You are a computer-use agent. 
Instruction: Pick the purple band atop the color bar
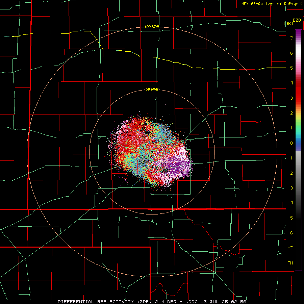[298, 33]
